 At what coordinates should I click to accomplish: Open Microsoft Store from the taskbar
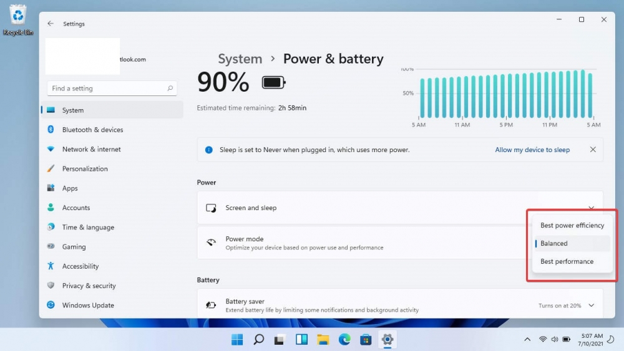[x=366, y=340]
